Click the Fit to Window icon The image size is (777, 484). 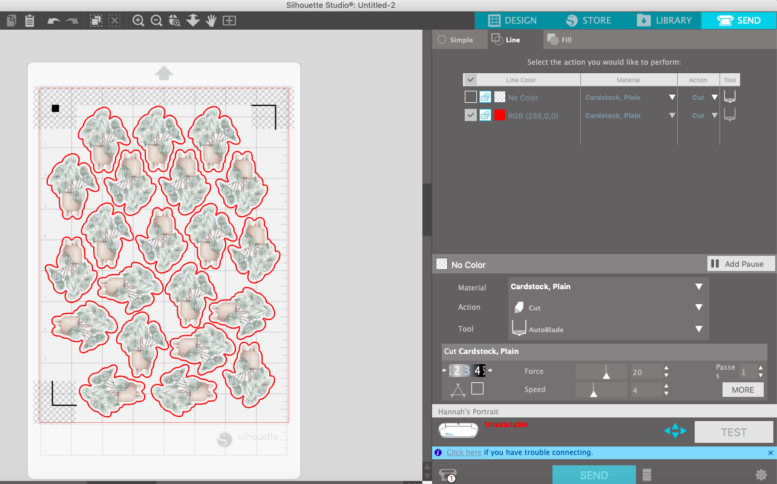(229, 21)
